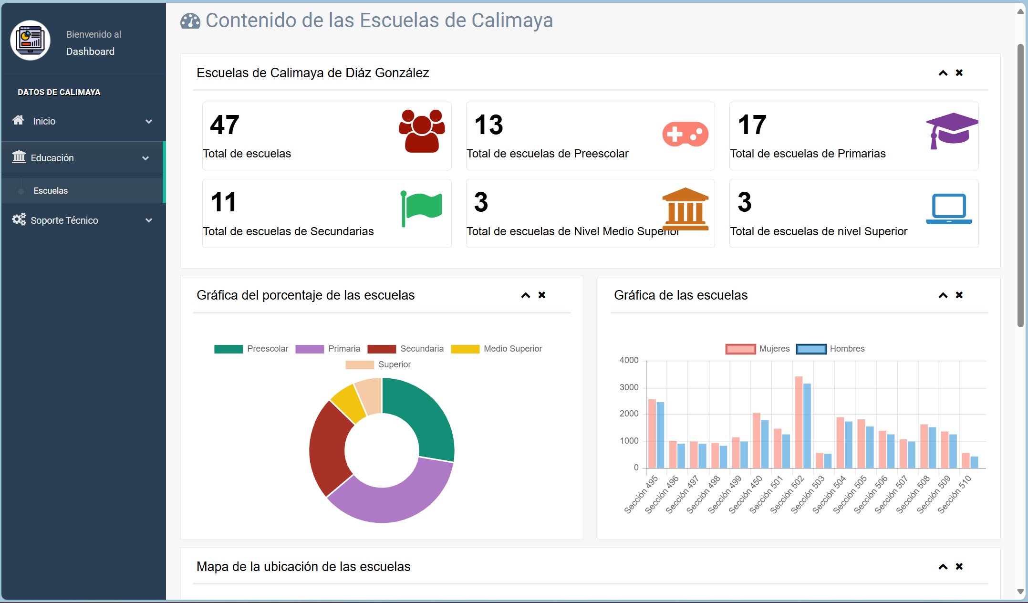Click the scrollbar down arrow

(x=1020, y=592)
